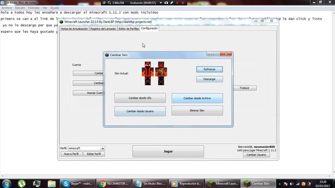Viewport: 335px width, 188px height.
Task: Choose Cambiar desde URL
Action: click(x=140, y=98)
